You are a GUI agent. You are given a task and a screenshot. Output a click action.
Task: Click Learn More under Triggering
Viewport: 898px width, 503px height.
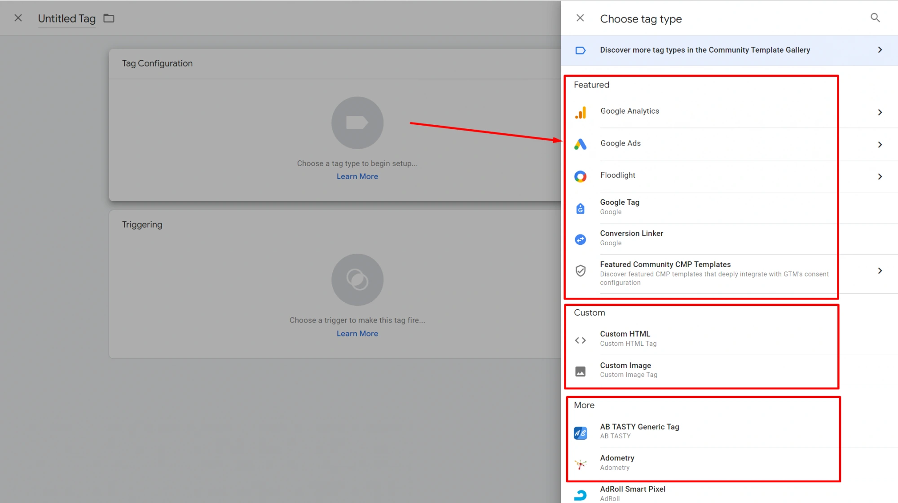click(x=357, y=334)
